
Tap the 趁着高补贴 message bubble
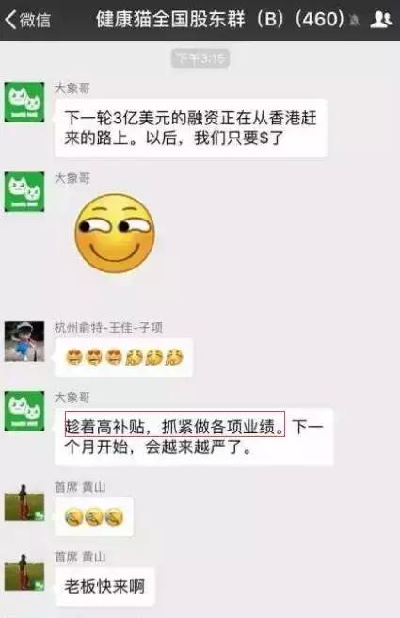pos(194,437)
